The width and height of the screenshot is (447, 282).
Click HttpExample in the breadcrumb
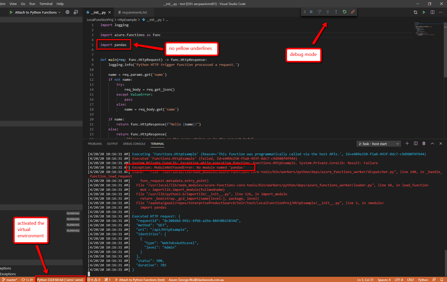click(x=127, y=20)
